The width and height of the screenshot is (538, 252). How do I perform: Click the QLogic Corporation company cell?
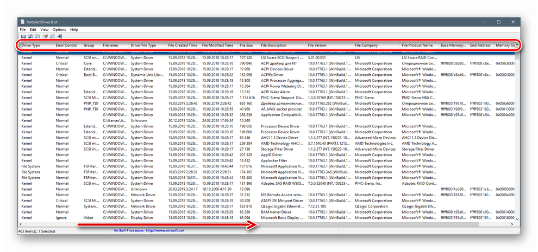371,206
